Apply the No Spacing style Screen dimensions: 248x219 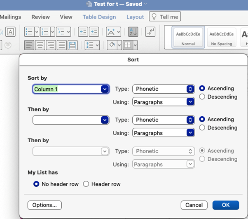pos(222,38)
